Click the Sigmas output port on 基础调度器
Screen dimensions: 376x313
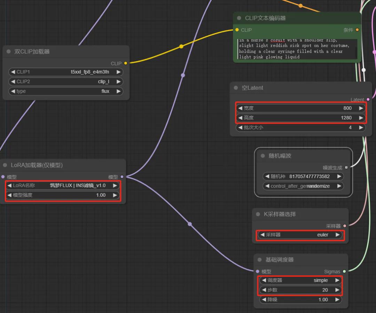pos(344,272)
